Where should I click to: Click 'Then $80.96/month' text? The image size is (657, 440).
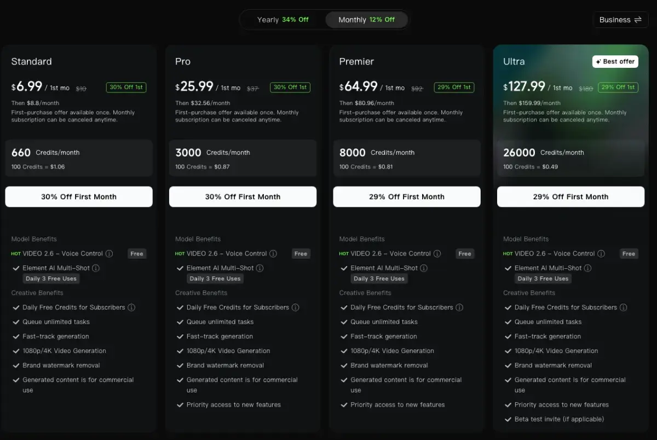[x=366, y=103]
